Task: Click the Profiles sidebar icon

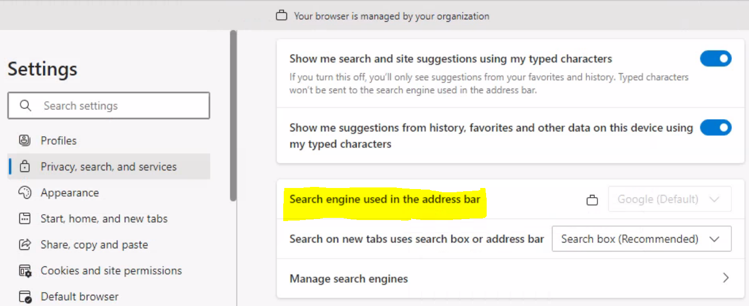Action: point(25,140)
